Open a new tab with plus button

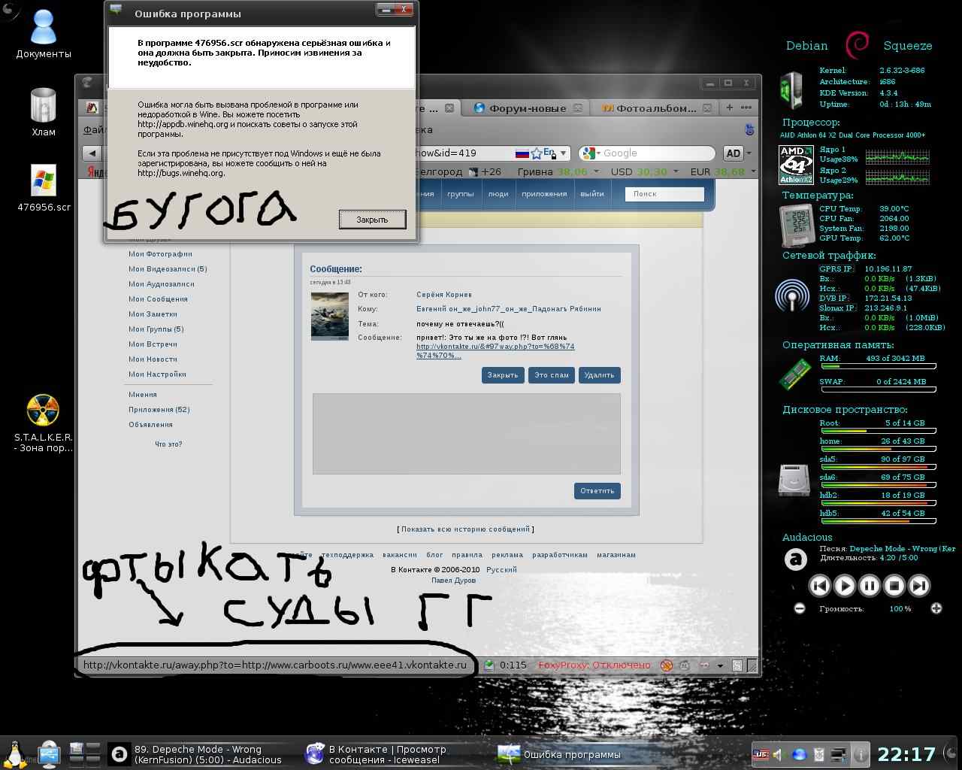pyautogui.click(x=729, y=108)
